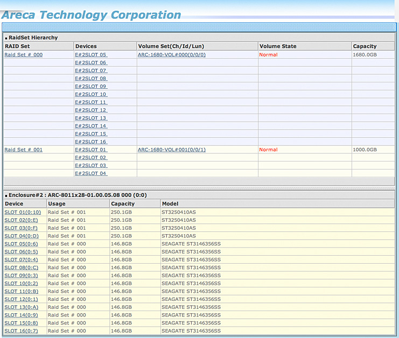Open enclosure device SLOT 12(0:1)
399x338 pixels.
tap(21, 299)
